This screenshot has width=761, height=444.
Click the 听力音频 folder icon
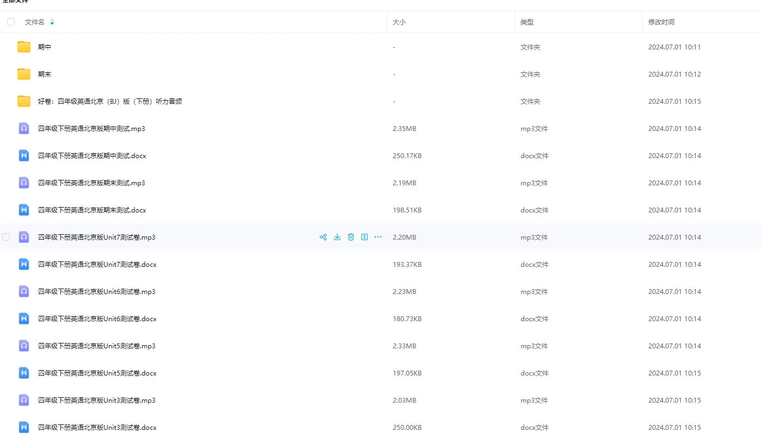[x=24, y=101]
